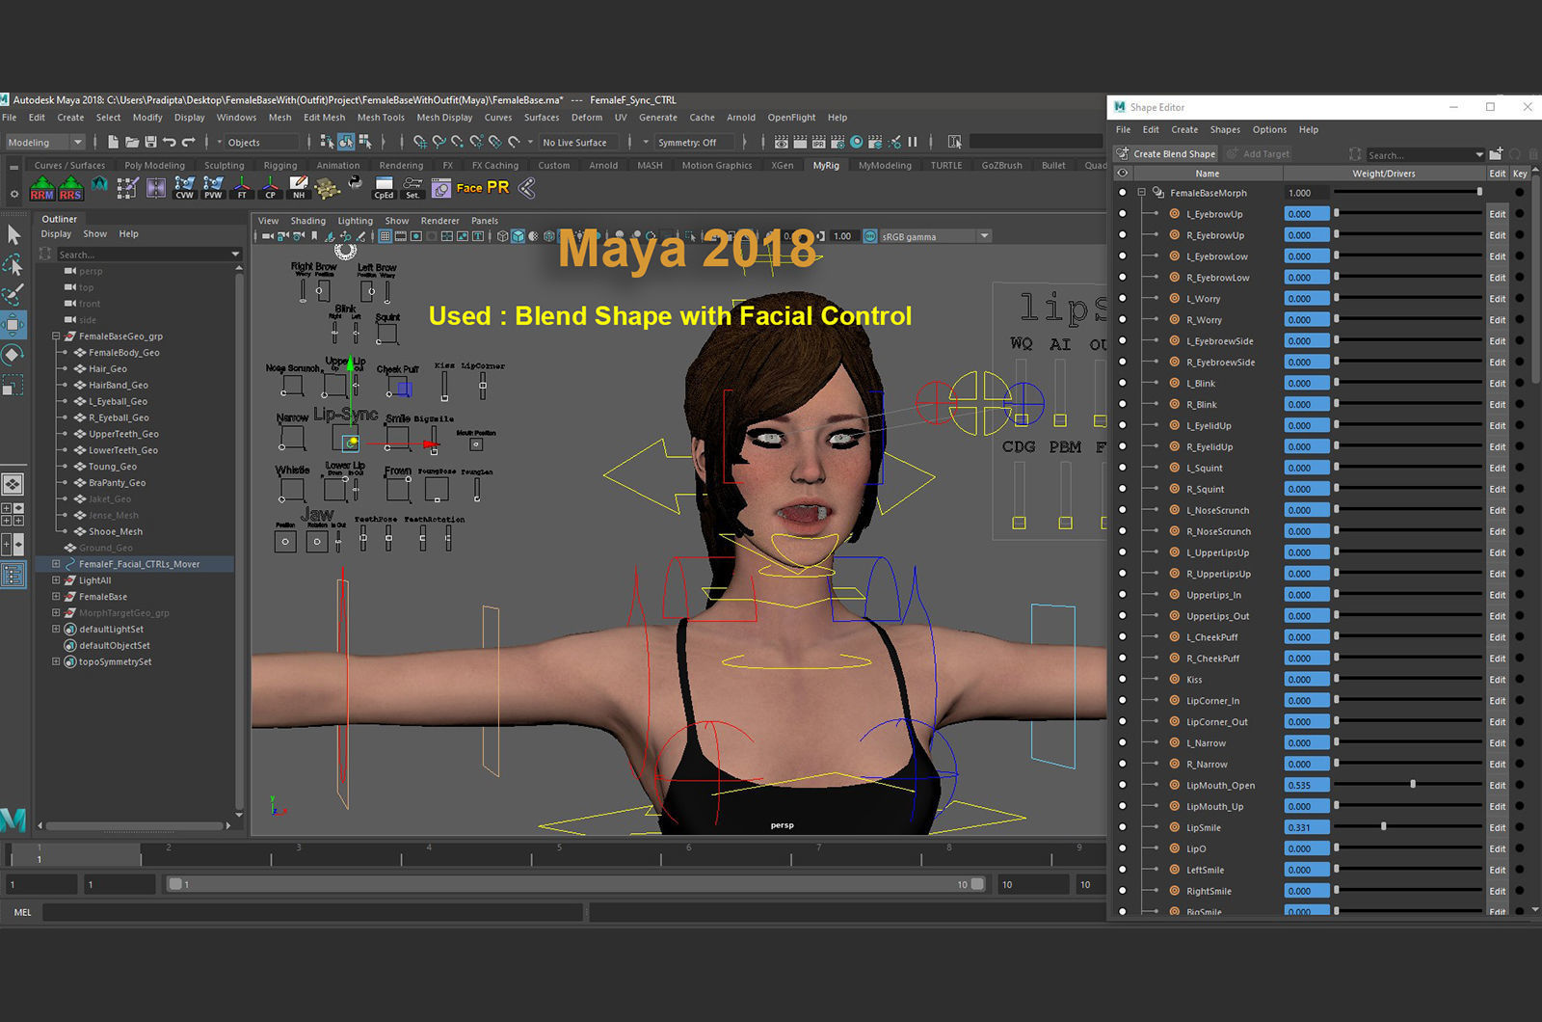Adjust the LipMouth_Open weight slider handle
Viewport: 1542px width, 1022px height.
tap(1413, 785)
